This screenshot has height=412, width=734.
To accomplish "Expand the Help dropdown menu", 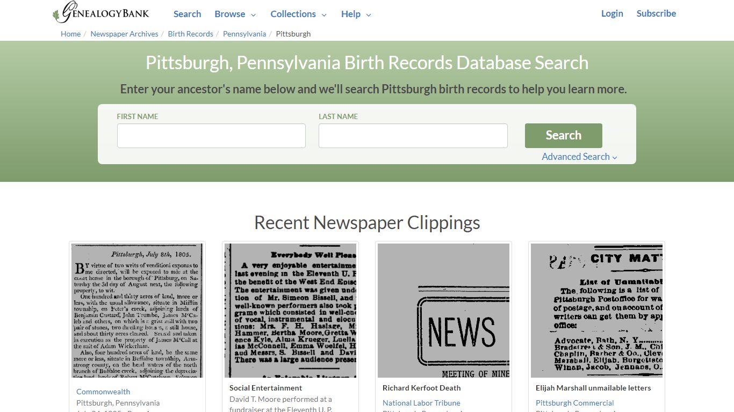I will click(x=356, y=14).
